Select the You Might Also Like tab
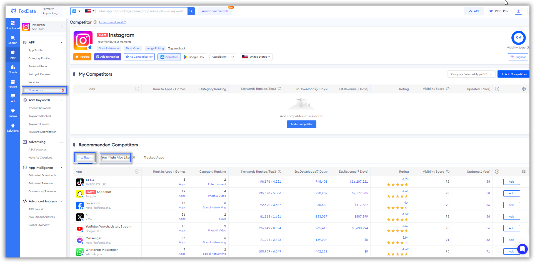Screen dimensions: 535x263 tap(115, 157)
